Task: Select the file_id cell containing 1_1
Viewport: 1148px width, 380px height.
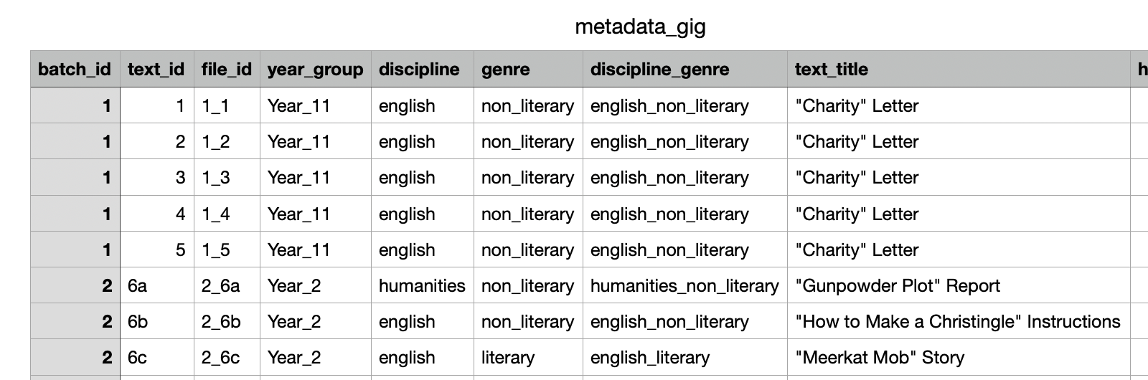Action: (215, 106)
